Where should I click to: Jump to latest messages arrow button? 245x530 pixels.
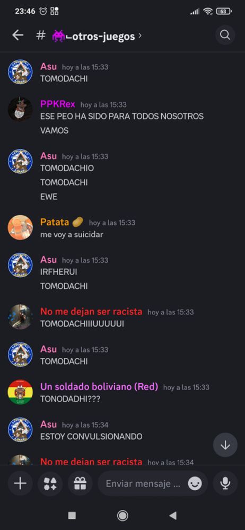click(x=225, y=445)
